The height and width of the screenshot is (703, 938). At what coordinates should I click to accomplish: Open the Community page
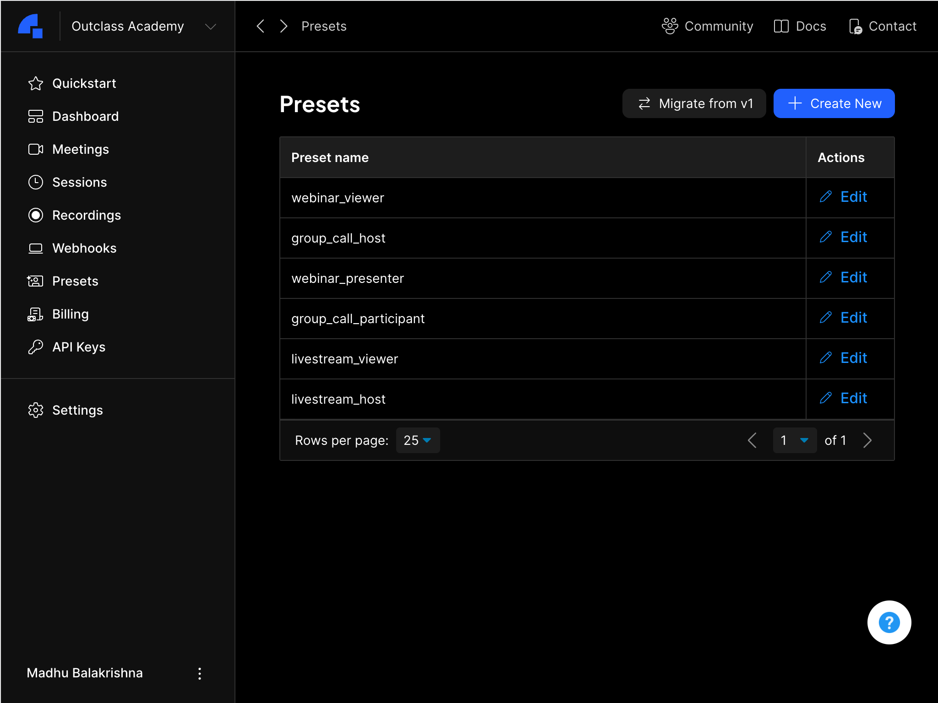[708, 26]
